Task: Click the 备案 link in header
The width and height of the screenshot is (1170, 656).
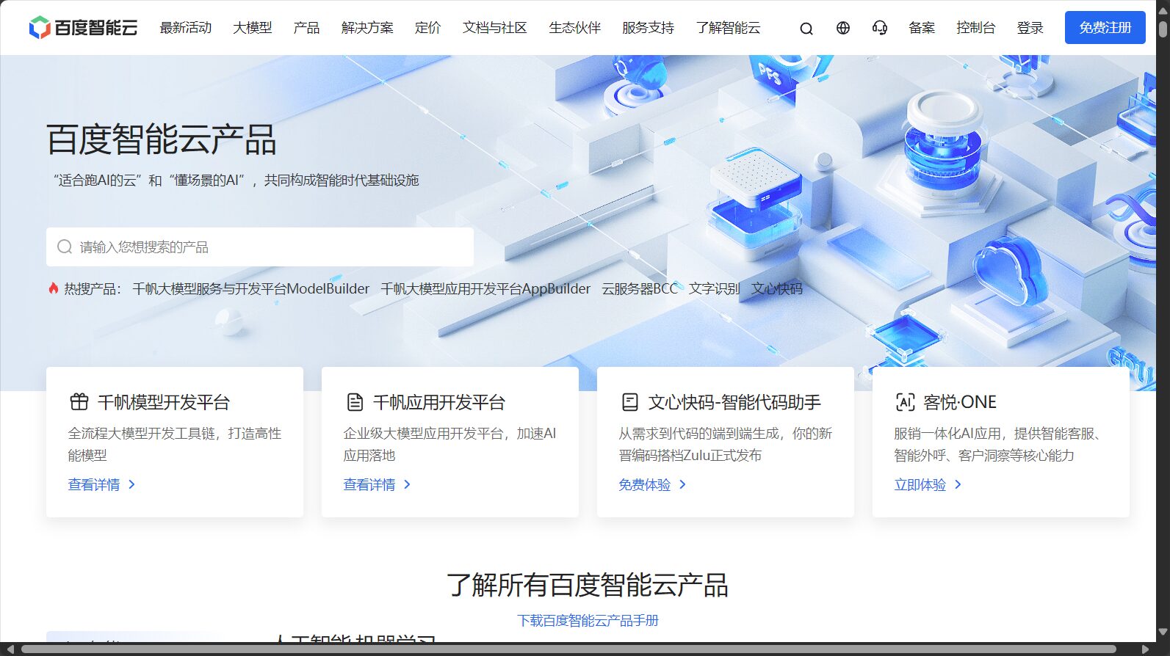Action: point(922,28)
